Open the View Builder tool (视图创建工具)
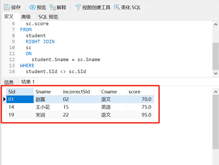 78,7
